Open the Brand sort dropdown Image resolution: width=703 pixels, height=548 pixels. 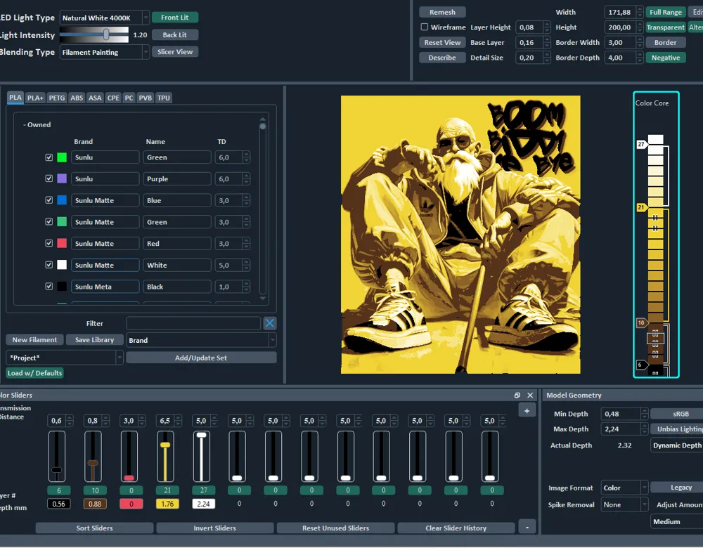point(201,340)
